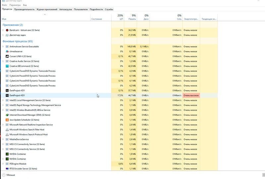Open the Файл menu
265x179 pixels.
point(4,5)
